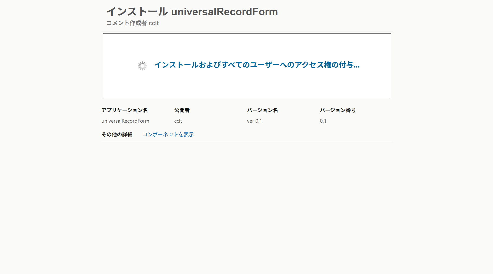The height and width of the screenshot is (274, 493).
Task: Open the コンポーネントを表示 components link
Action: [168, 134]
